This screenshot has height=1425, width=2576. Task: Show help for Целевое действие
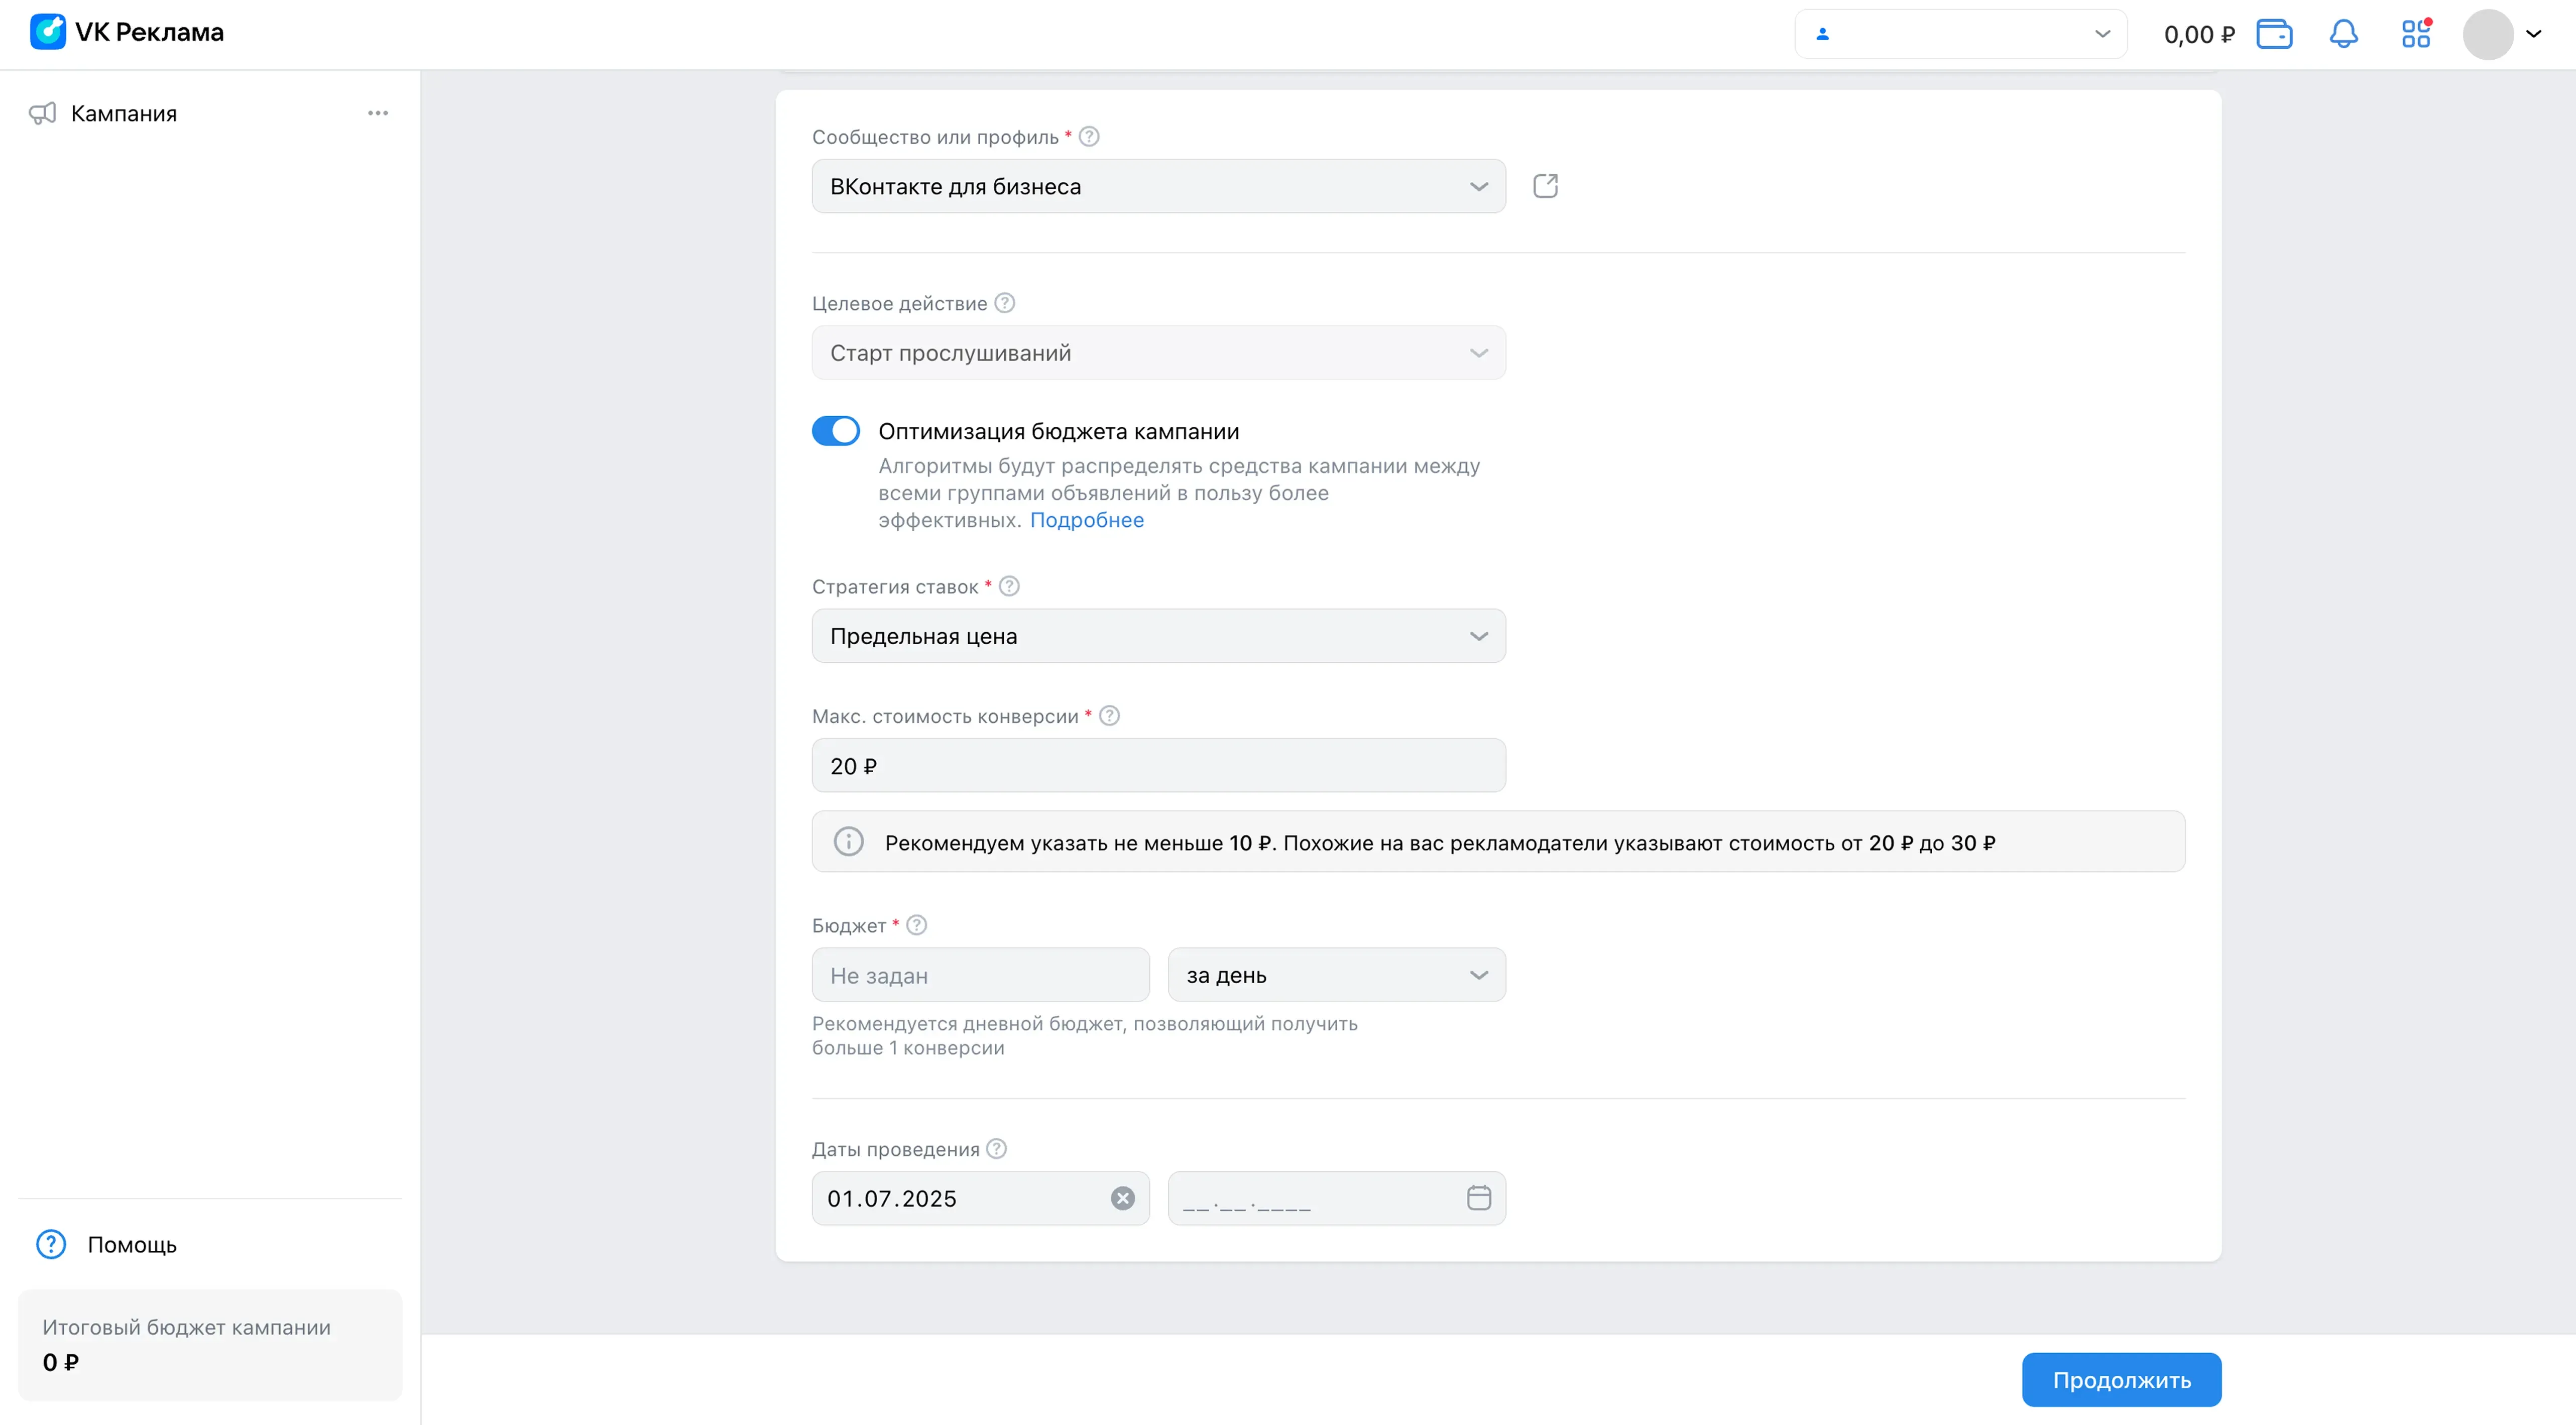(x=1005, y=303)
